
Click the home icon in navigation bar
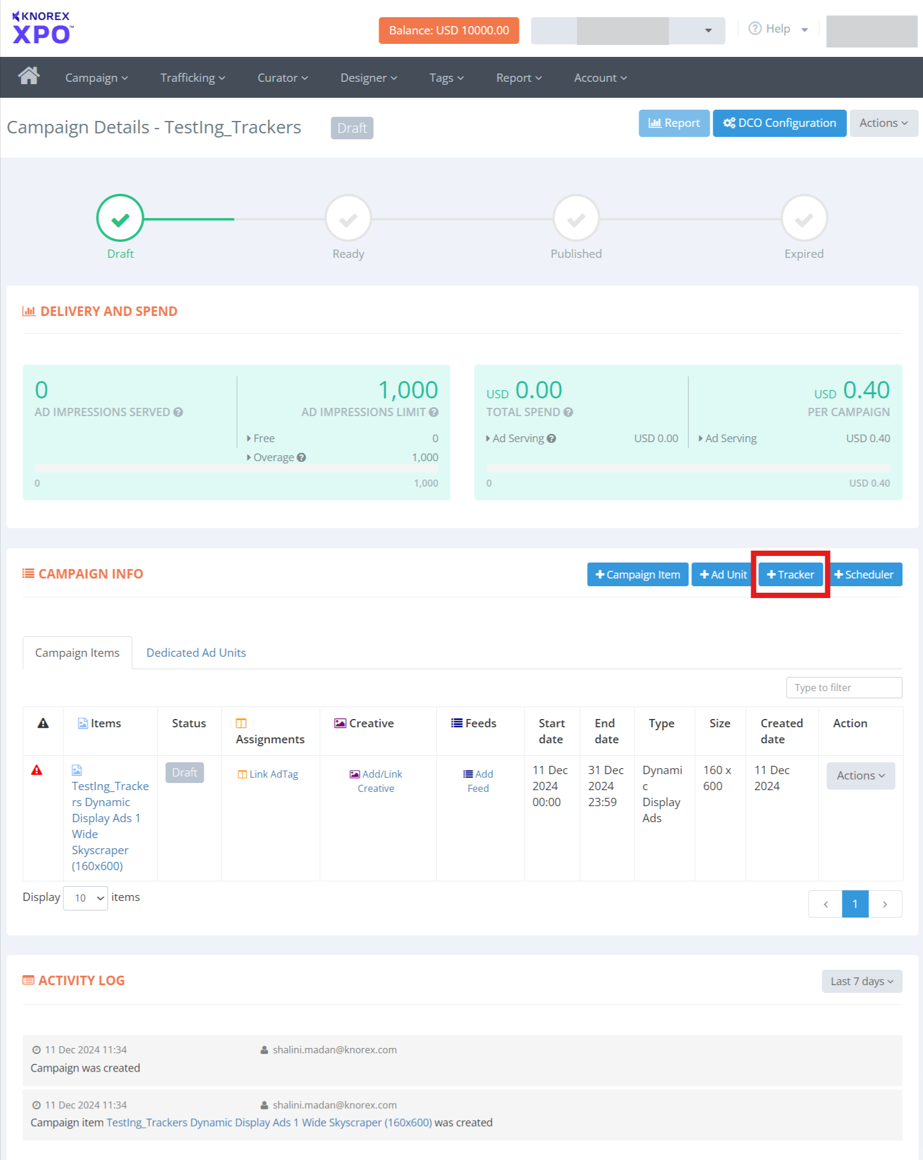[28, 76]
